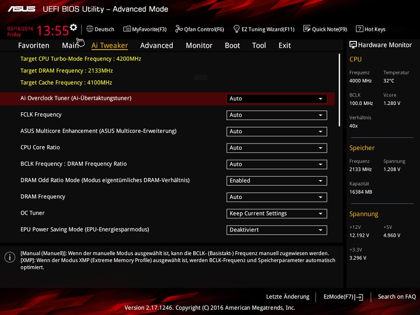
Task: Open the Exit tab
Action: (285, 46)
